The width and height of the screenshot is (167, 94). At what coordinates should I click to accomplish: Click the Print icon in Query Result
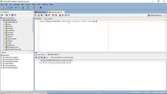point(39,57)
